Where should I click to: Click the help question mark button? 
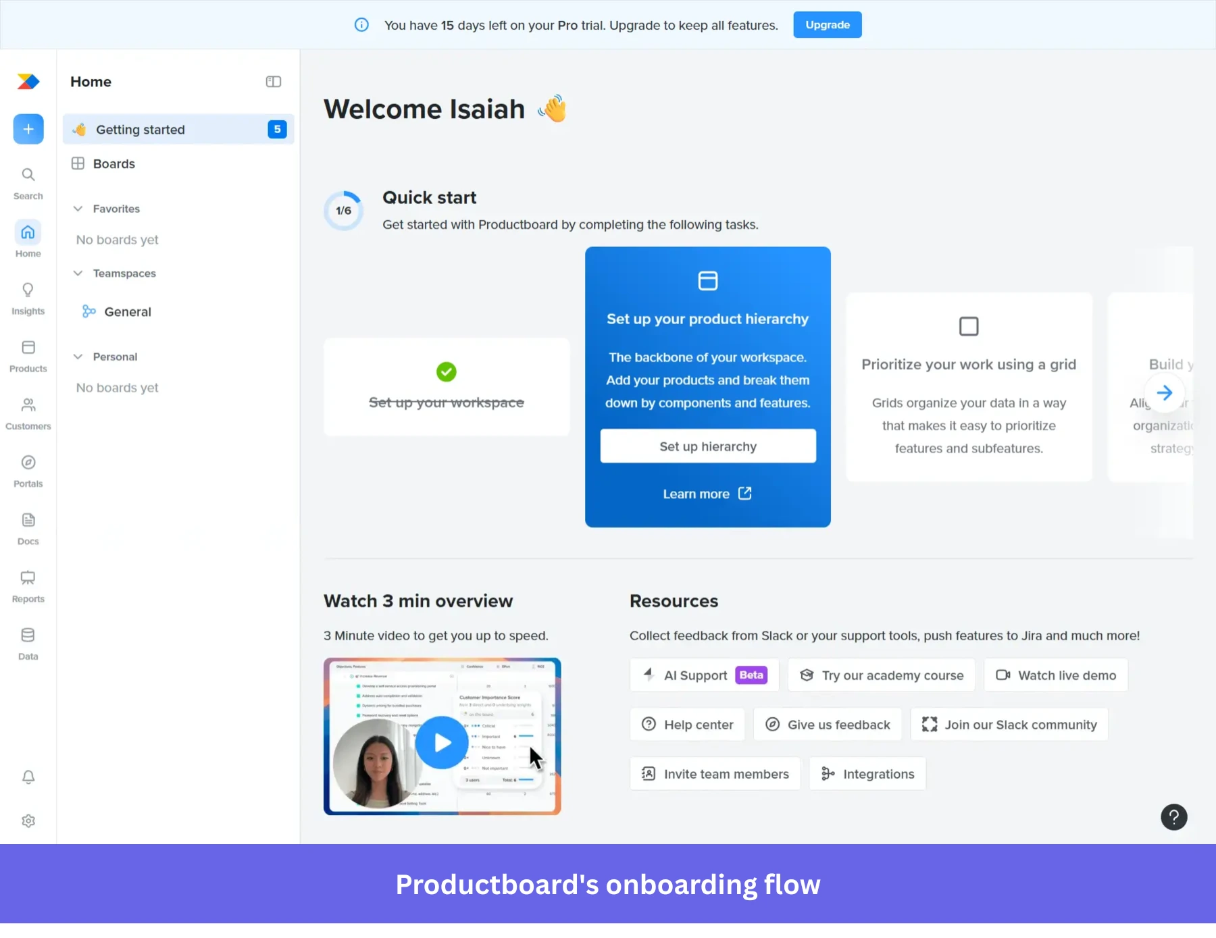point(1174,817)
